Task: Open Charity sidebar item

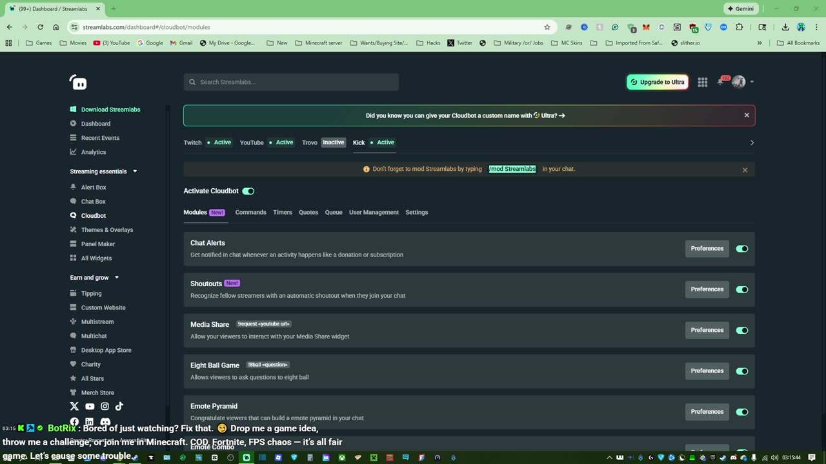Action: click(85, 365)
